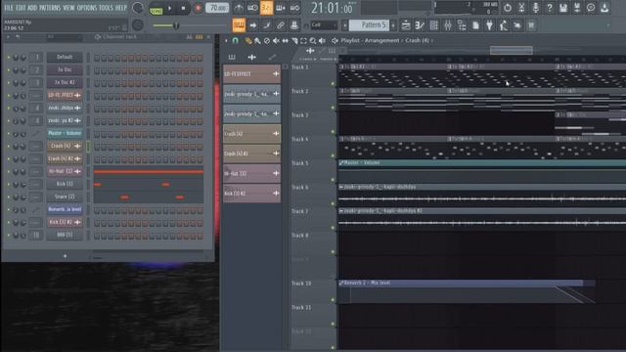Screen dimensions: 626x352
Task: Open the 3x Osc #2 channel button
Action: pyautogui.click(x=65, y=82)
